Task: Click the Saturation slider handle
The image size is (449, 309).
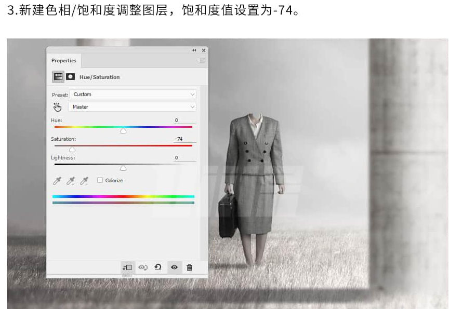Action: pyautogui.click(x=72, y=150)
